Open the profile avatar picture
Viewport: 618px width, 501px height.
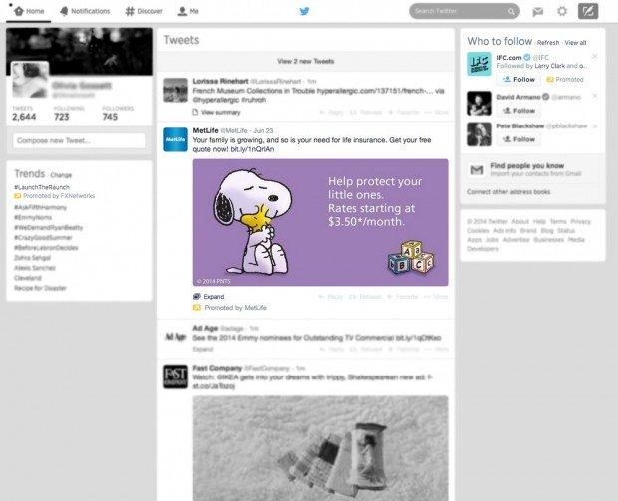30,80
